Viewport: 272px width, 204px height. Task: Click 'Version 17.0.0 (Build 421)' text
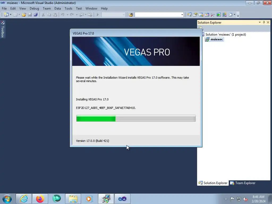92,141
